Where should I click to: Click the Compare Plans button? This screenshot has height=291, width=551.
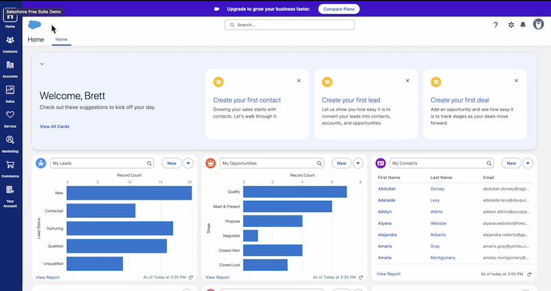pos(338,9)
